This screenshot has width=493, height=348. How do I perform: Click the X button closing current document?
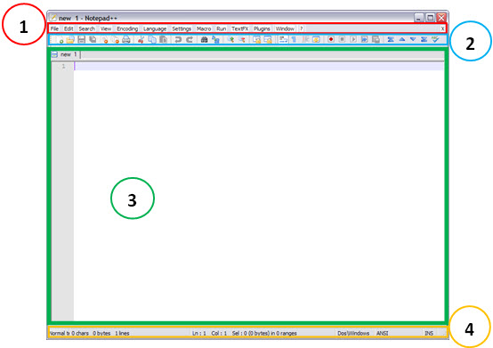pos(442,28)
